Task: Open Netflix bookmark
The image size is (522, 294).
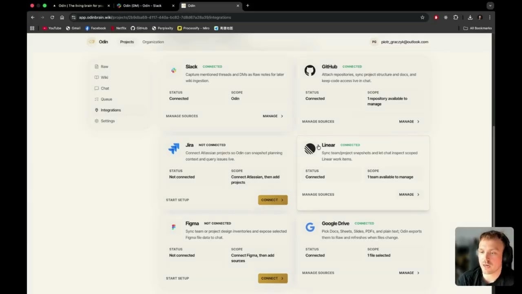Action: (x=119, y=28)
